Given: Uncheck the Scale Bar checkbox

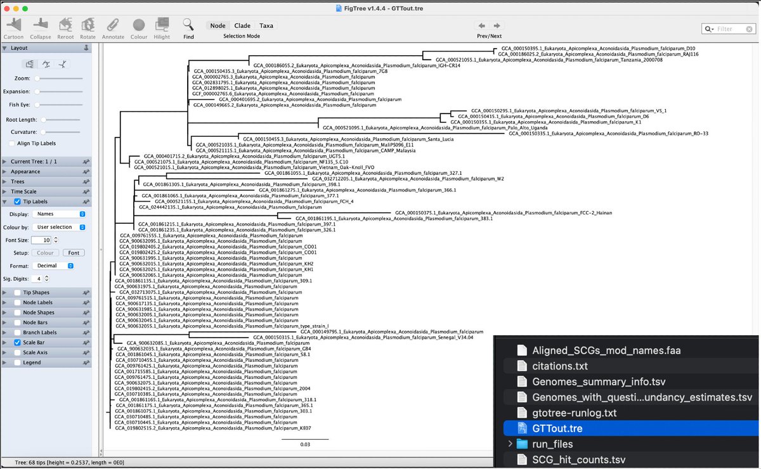Looking at the screenshot, I should tap(17, 343).
